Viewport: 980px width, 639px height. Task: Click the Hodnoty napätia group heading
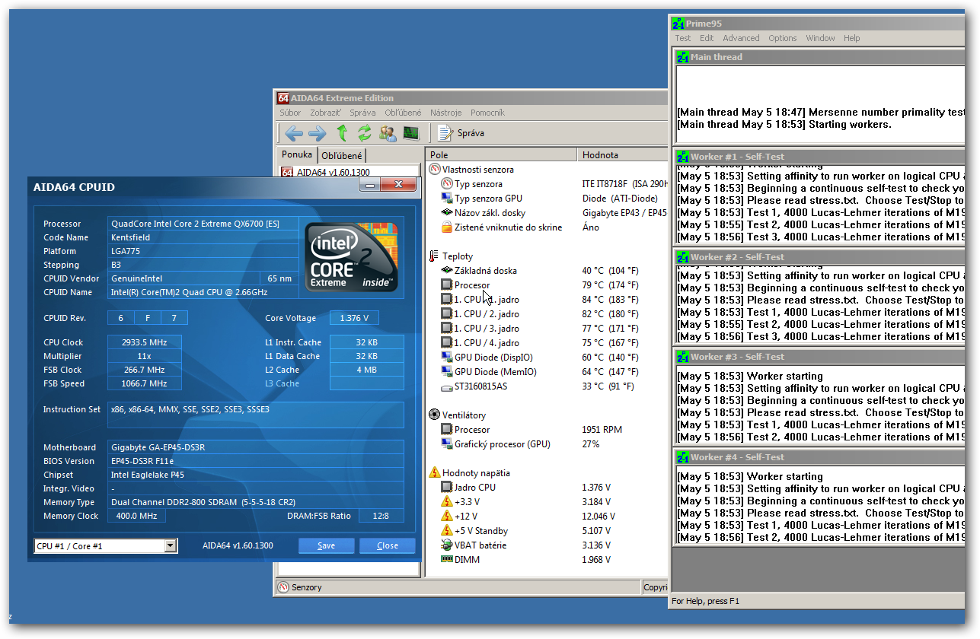pyautogui.click(x=476, y=473)
